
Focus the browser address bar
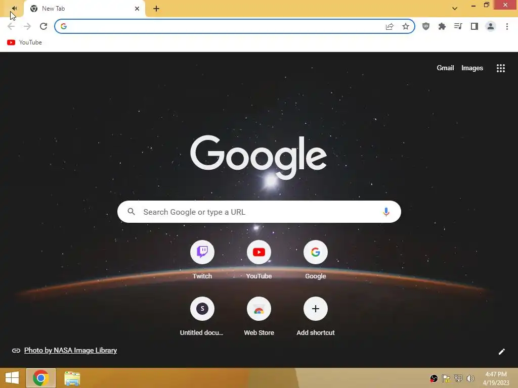[x=235, y=26]
